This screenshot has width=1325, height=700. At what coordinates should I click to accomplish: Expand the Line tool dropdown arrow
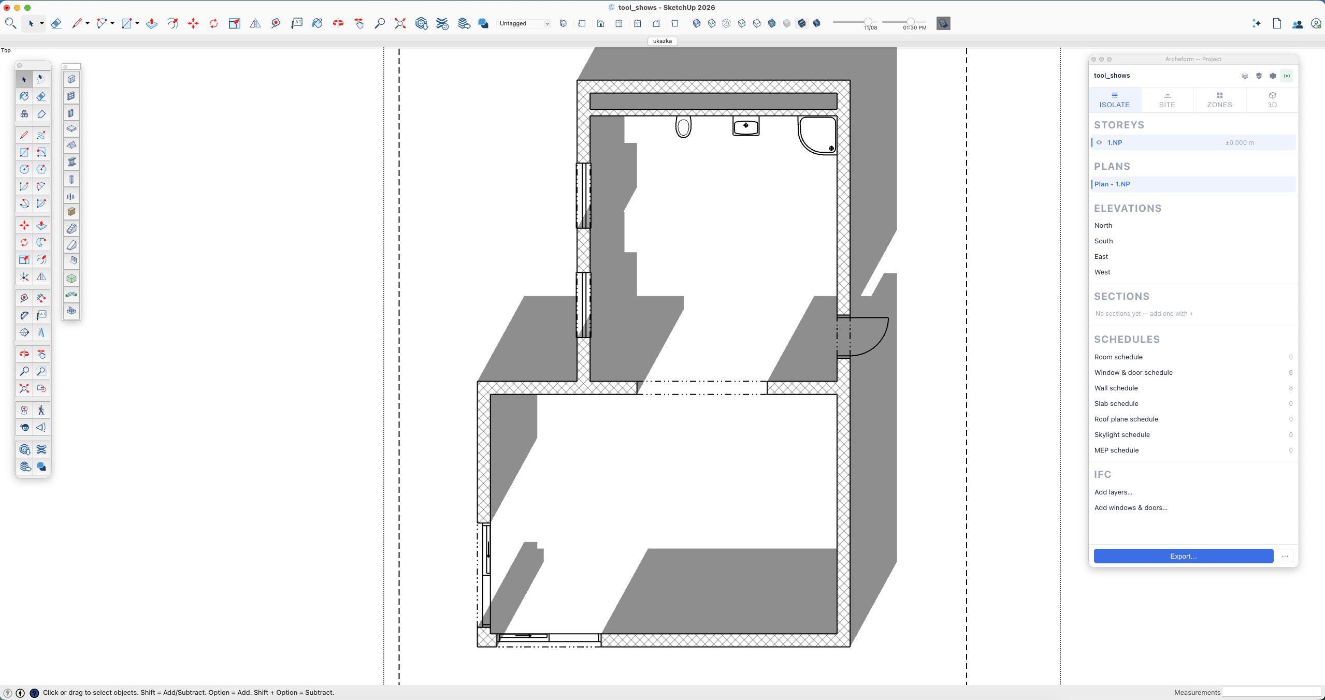88,23
